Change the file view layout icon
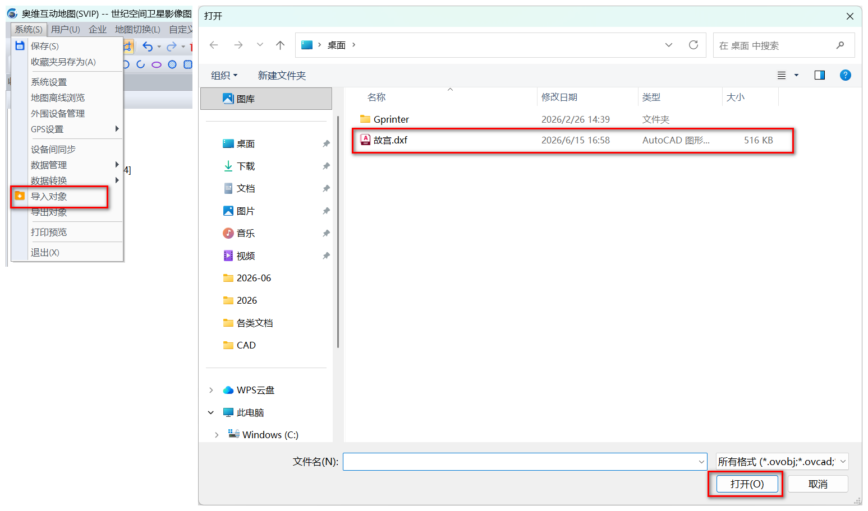 point(782,75)
